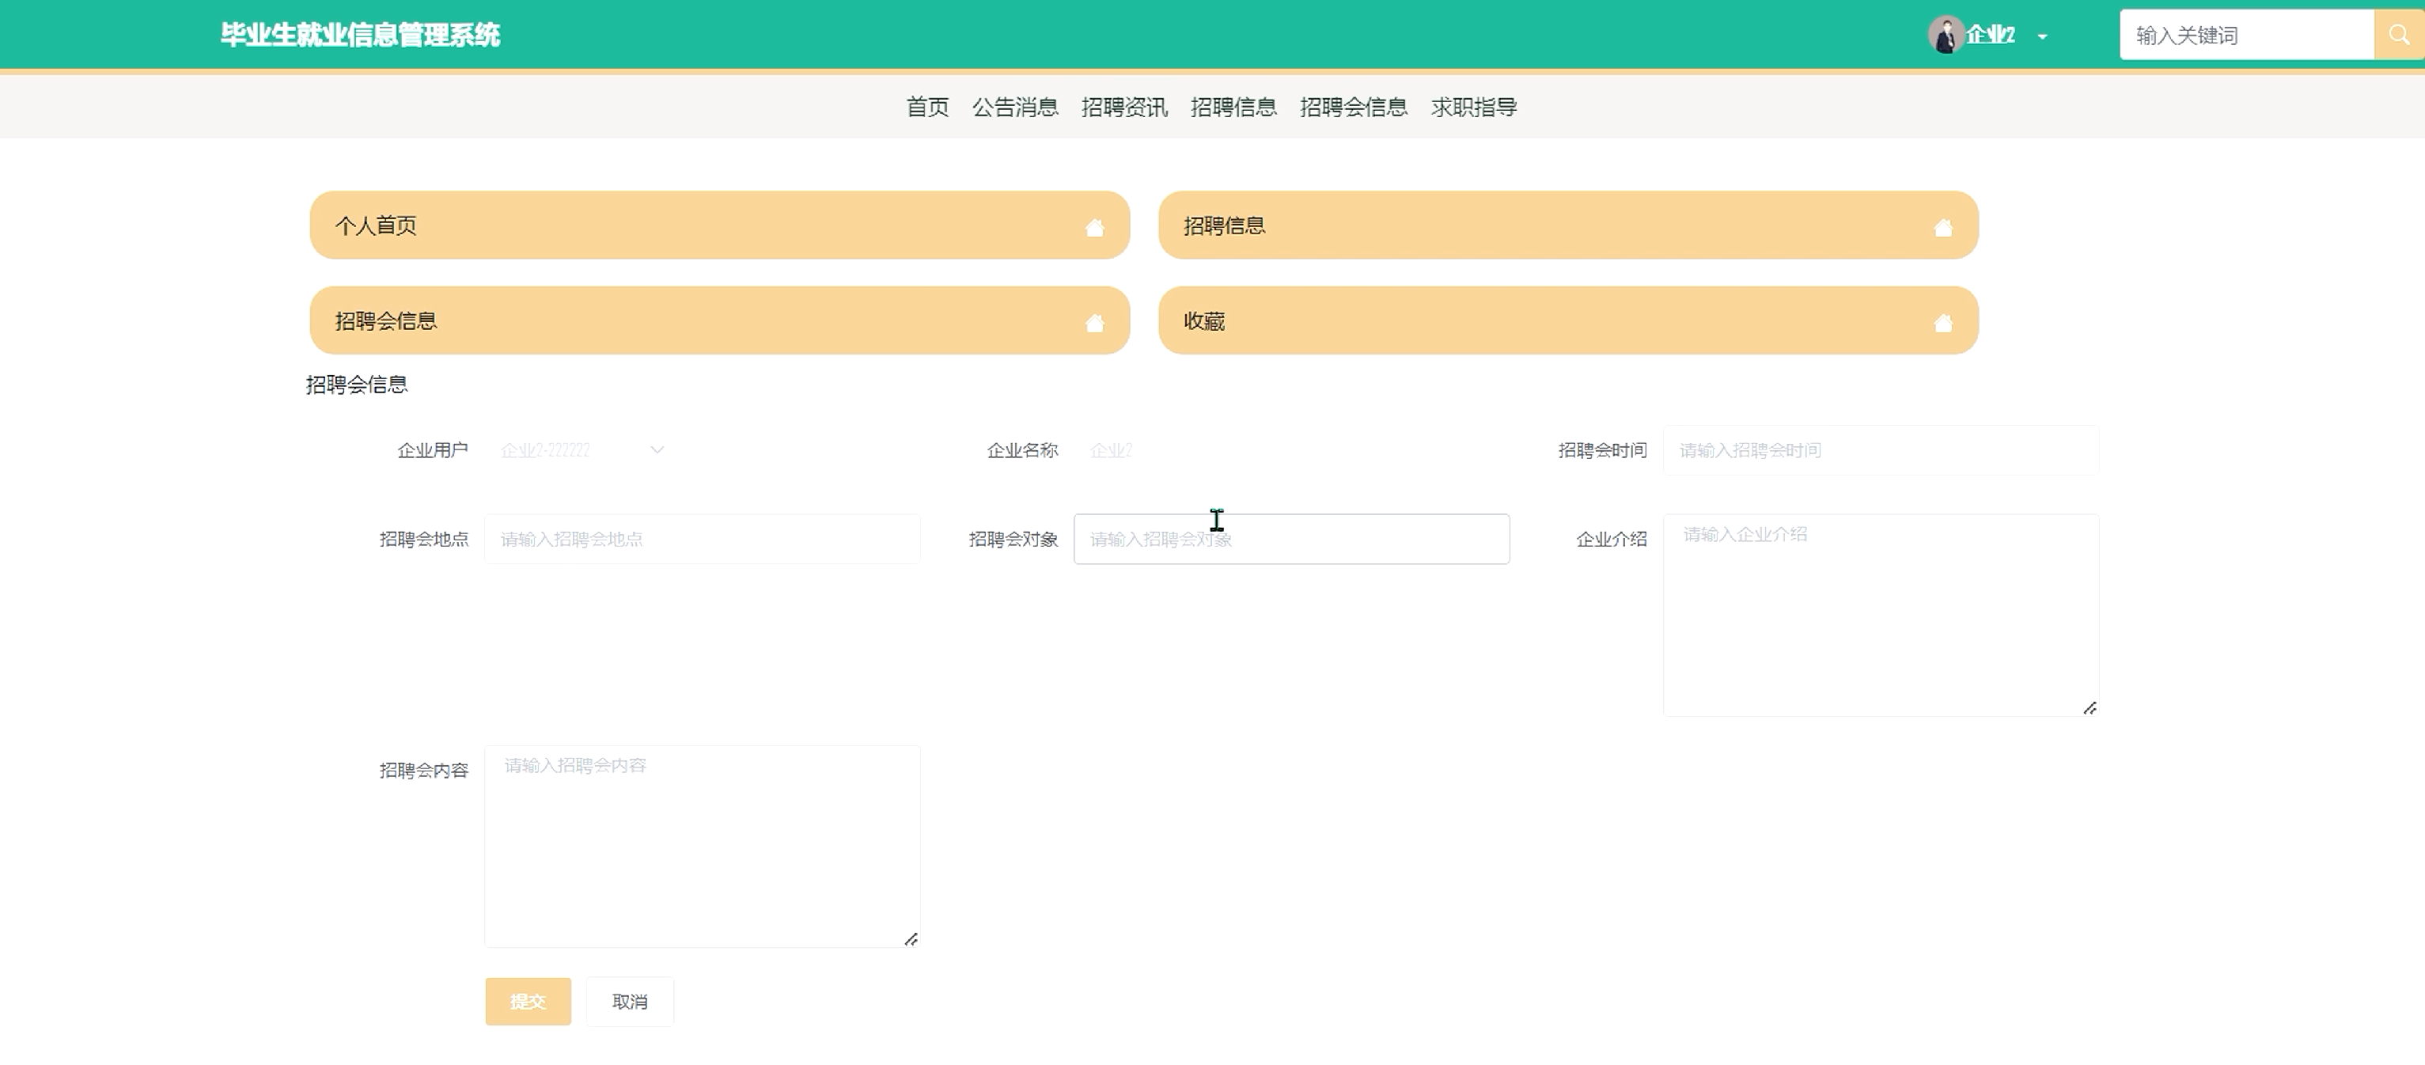
Task: Click the 企业介绍 text area
Action: (1880, 614)
